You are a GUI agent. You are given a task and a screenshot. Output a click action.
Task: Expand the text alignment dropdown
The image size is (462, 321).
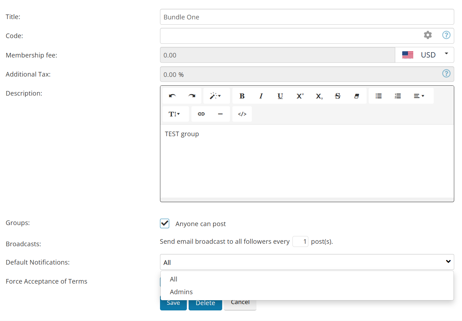click(x=419, y=96)
